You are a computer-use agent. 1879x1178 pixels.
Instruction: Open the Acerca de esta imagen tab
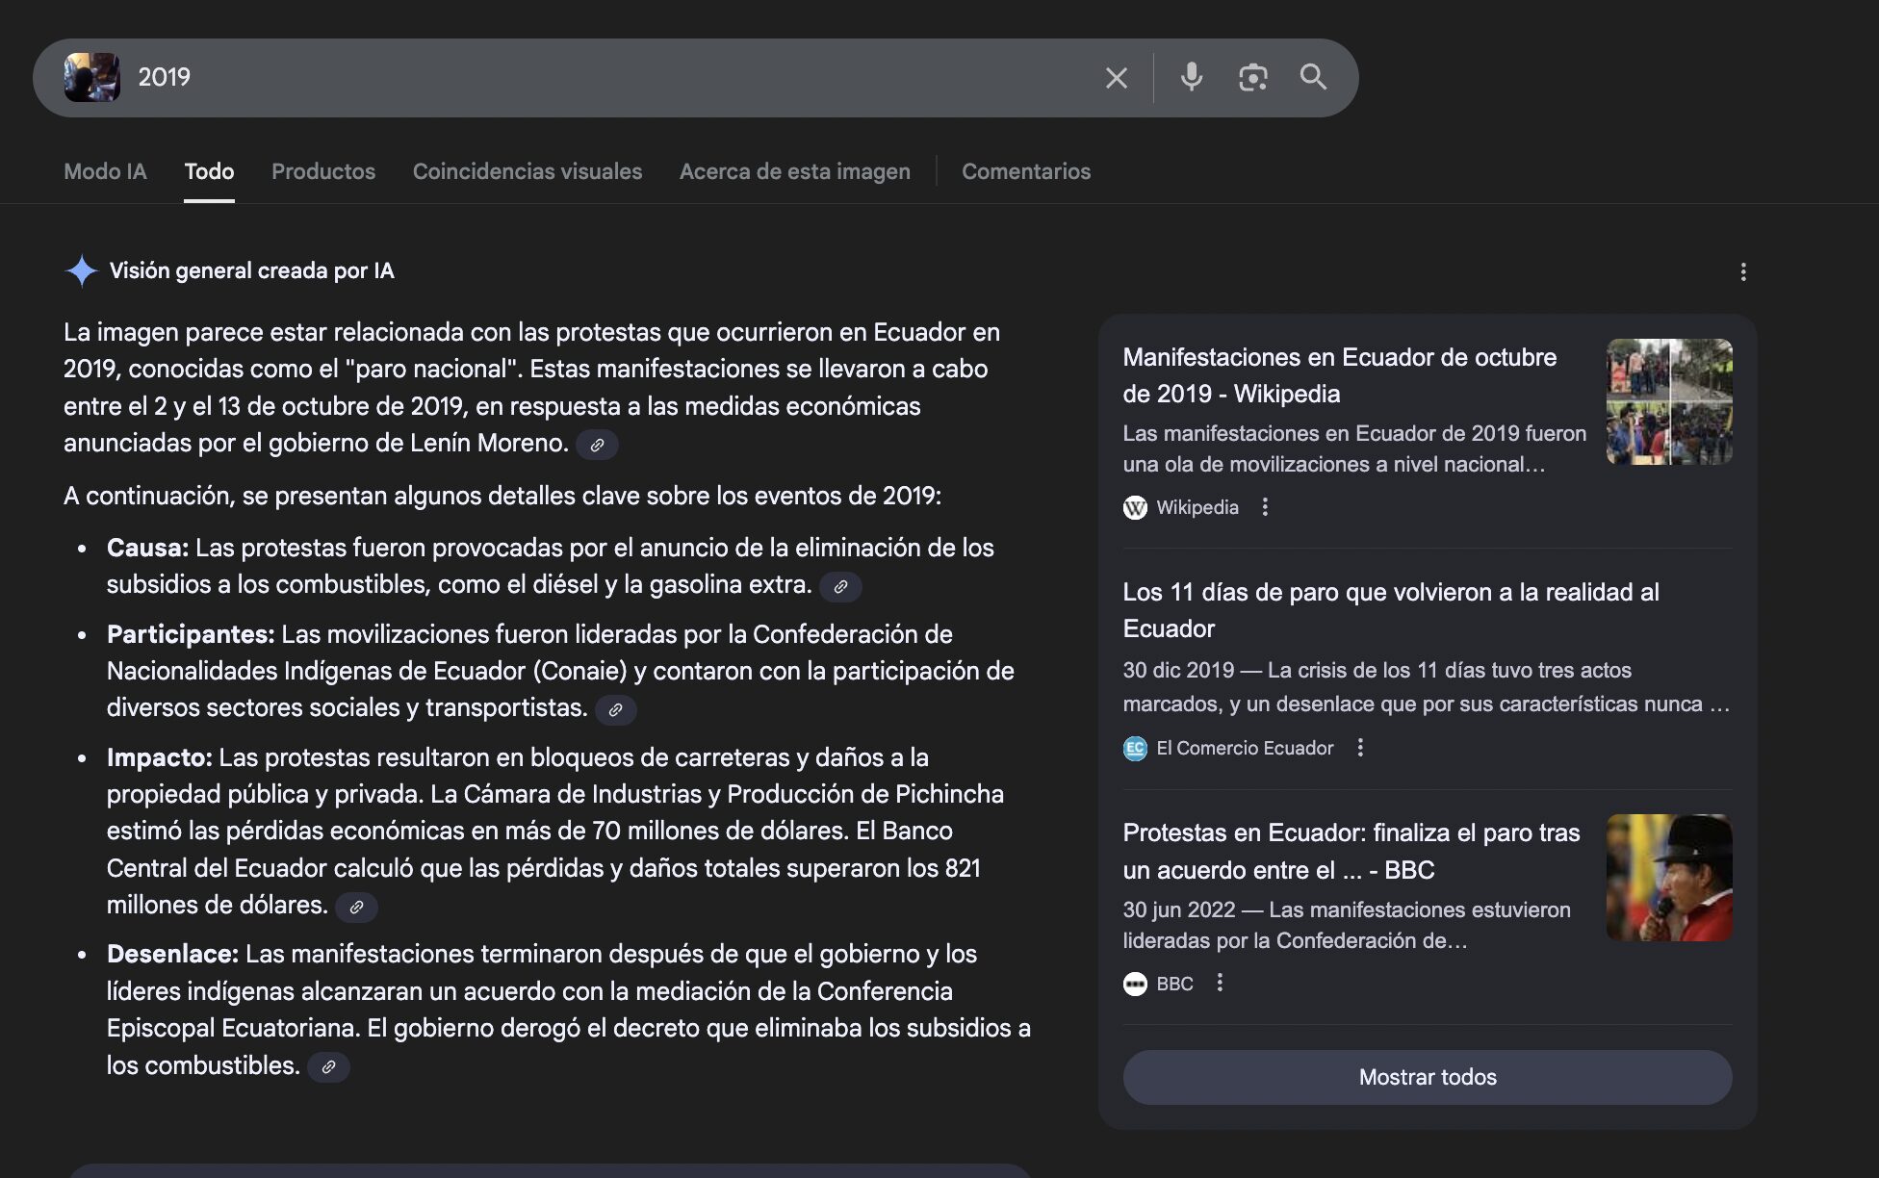[x=794, y=171]
